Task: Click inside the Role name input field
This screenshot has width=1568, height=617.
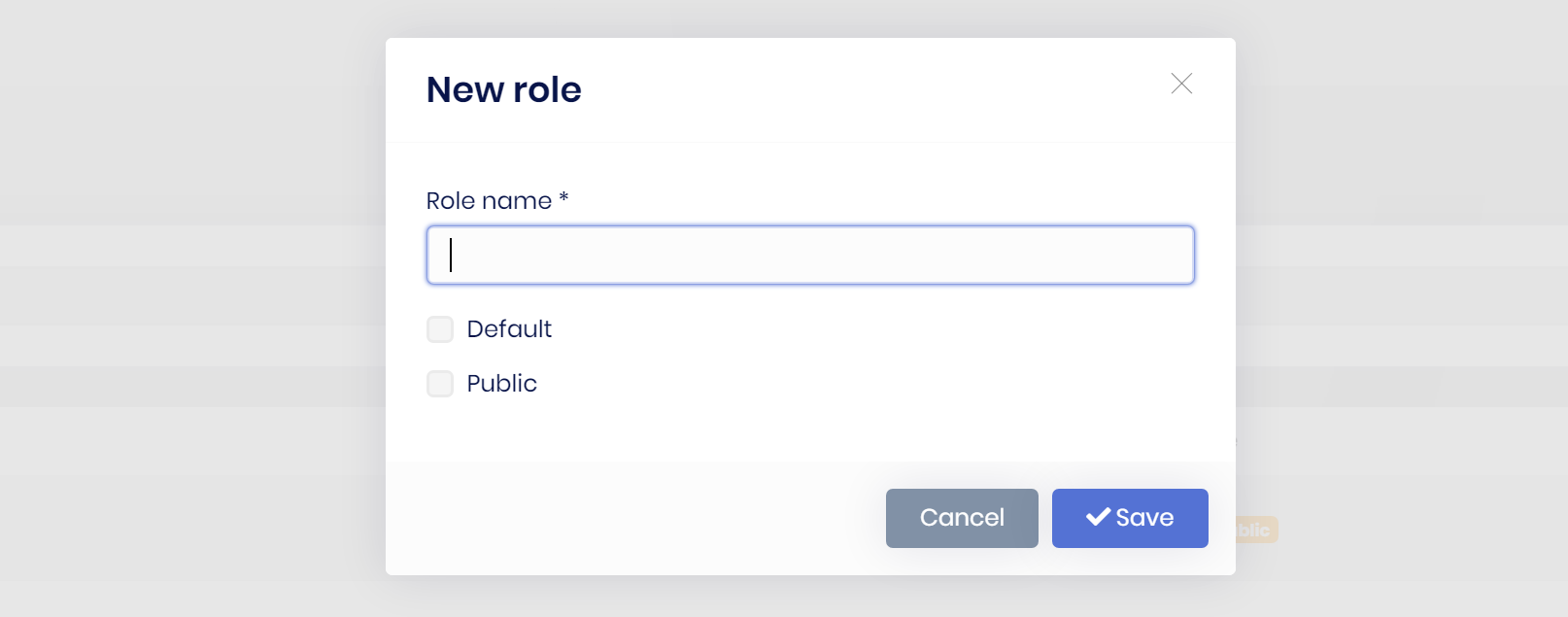Action: (x=809, y=255)
